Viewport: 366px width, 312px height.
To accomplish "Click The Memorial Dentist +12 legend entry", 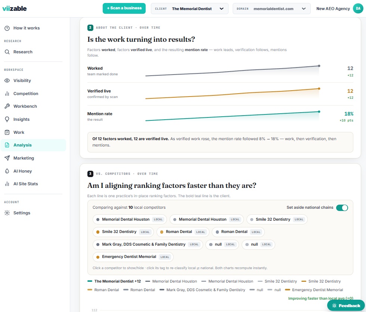I will (x=114, y=281).
